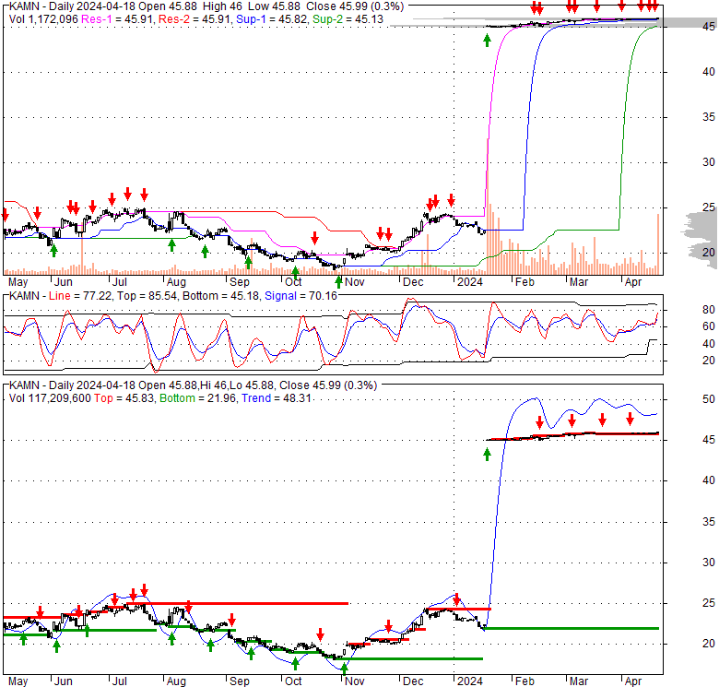This screenshot has width=719, height=687.
Task: Click the green up arrow at the January gap, top chart
Action: click(x=487, y=41)
